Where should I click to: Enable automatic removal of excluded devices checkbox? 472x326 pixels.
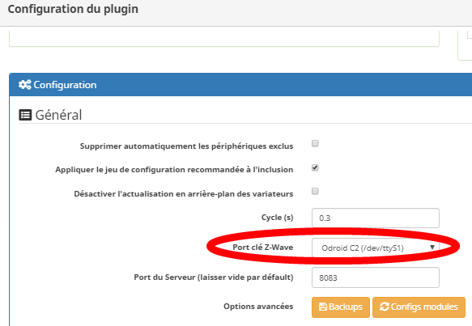[x=315, y=143]
